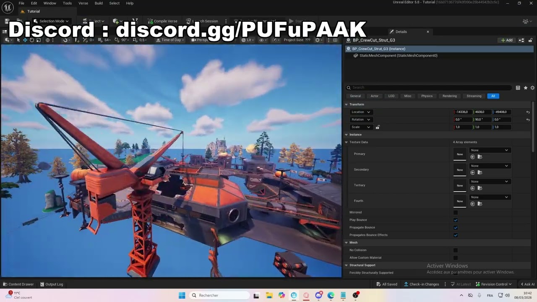This screenshot has width=537, height=302.
Task: Open the Secondary texture None dropdown
Action: [x=489, y=166]
